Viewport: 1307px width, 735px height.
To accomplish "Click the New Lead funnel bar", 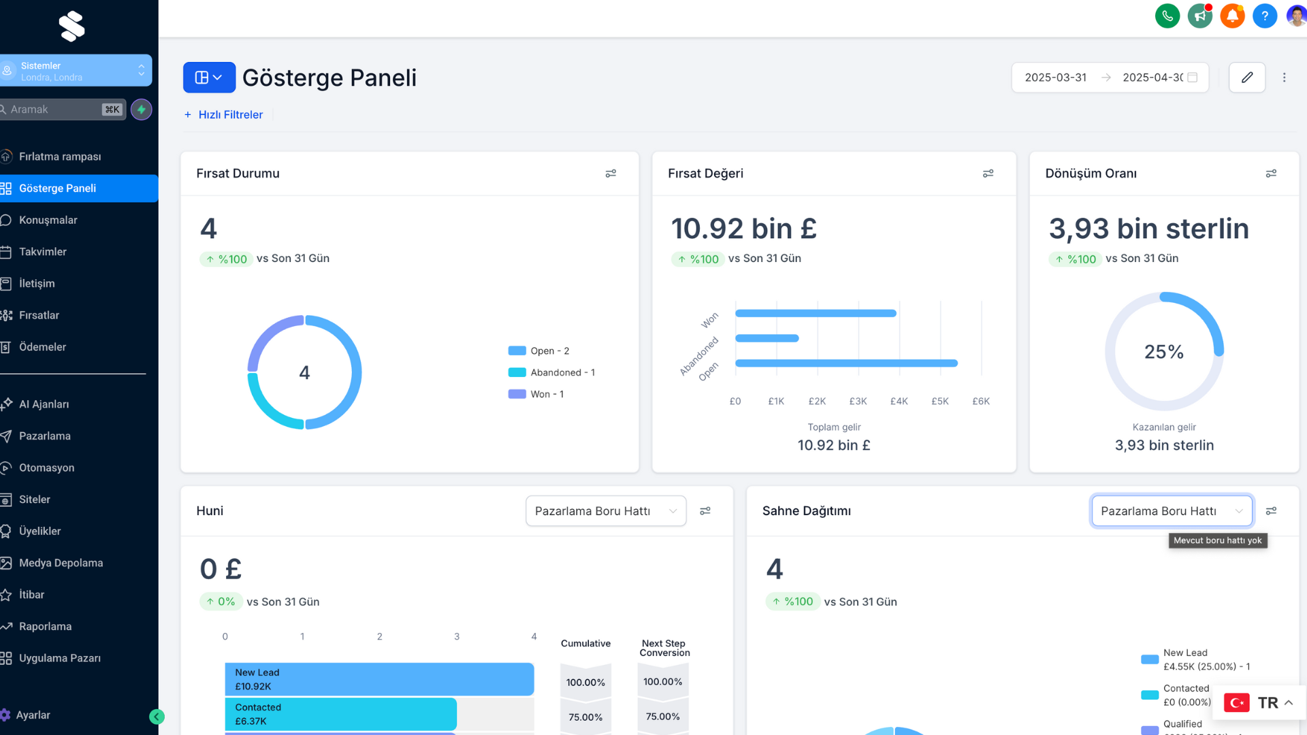I will coord(379,679).
